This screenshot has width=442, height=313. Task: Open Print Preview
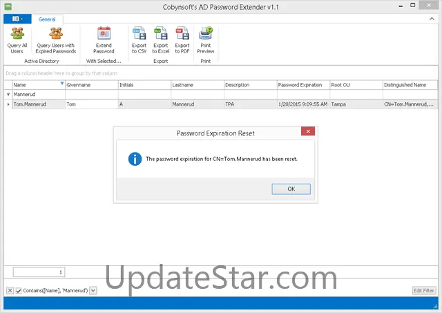(x=206, y=40)
